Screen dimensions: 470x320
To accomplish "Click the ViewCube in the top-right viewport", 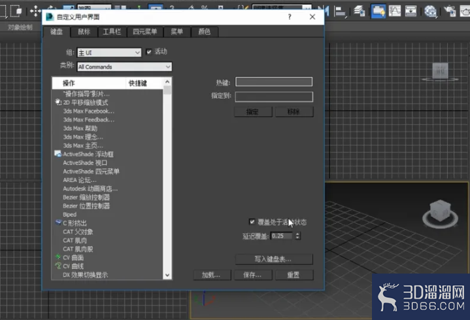I will click(x=440, y=72).
